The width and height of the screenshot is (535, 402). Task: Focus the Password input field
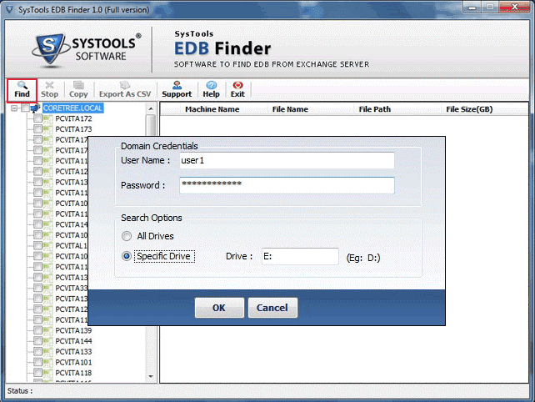coord(287,185)
